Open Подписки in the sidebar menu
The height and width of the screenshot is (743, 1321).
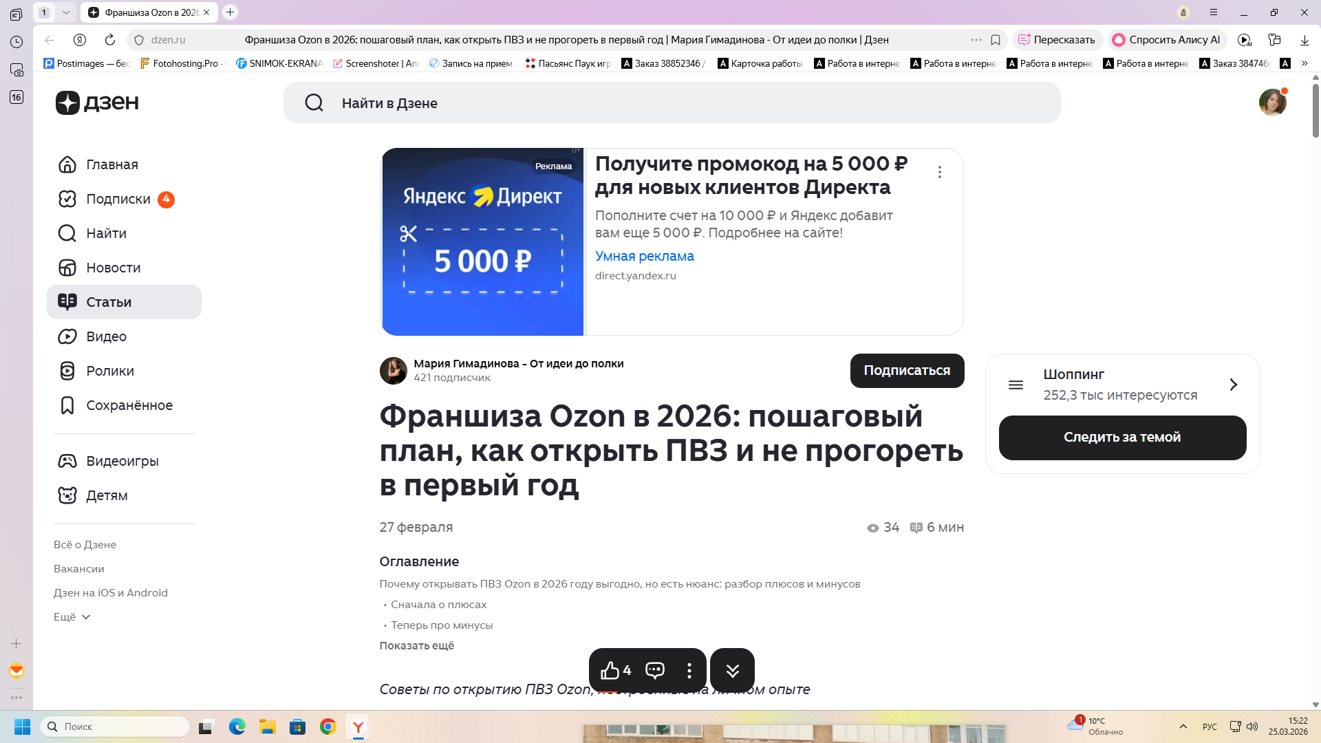coord(118,199)
